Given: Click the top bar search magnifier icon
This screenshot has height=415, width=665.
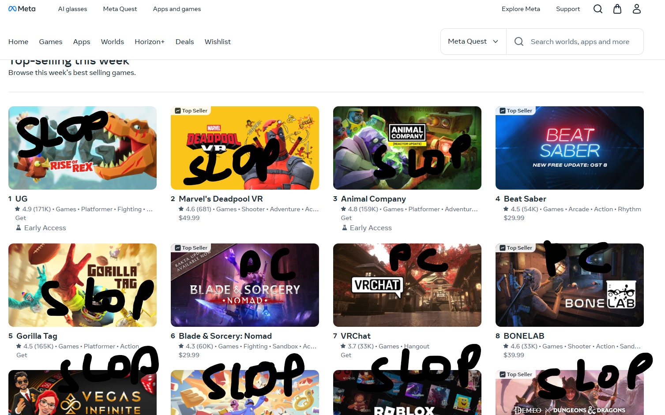Looking at the screenshot, I should (598, 9).
